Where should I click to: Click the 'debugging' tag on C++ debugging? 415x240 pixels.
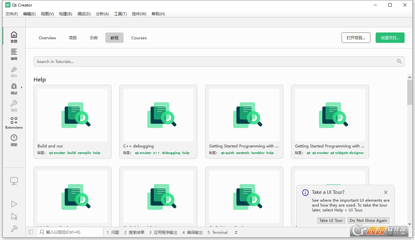(171, 153)
